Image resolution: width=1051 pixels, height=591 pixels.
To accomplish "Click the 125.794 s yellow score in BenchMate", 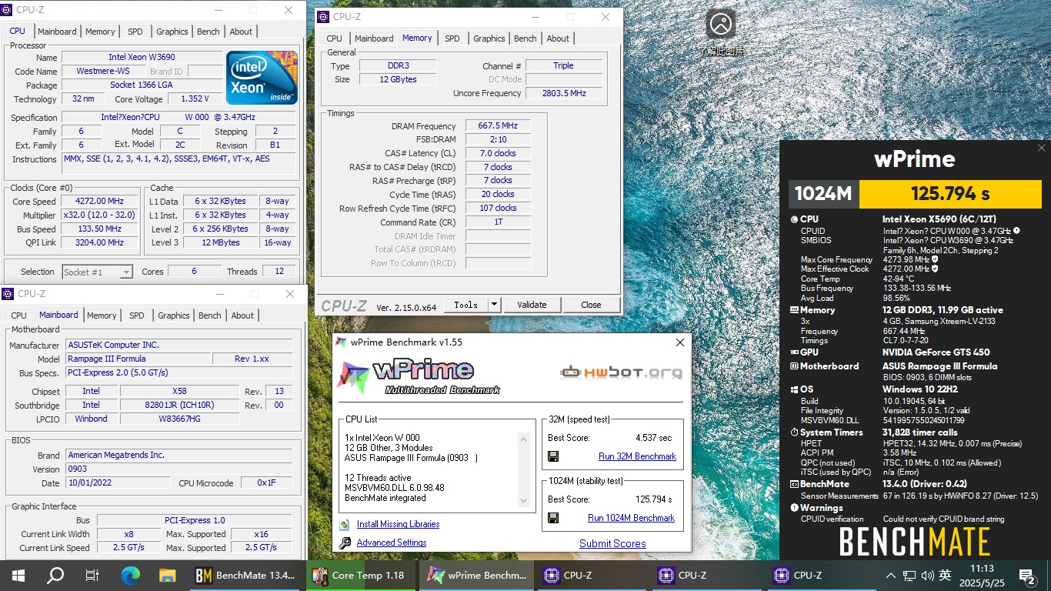I will (950, 193).
